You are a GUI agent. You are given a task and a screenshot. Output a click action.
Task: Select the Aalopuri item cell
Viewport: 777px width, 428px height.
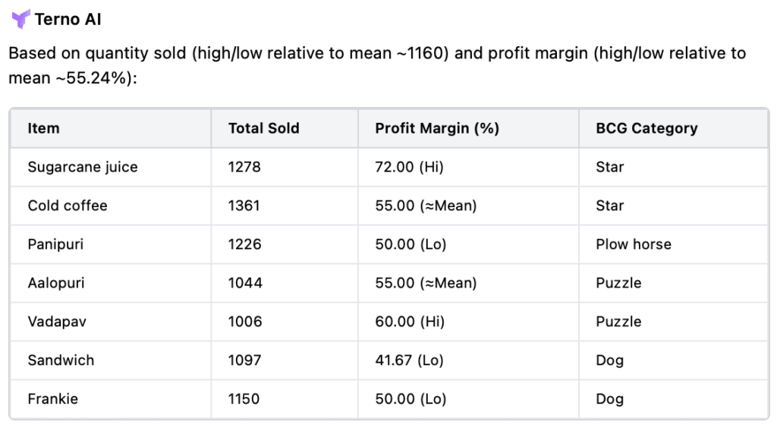56,283
